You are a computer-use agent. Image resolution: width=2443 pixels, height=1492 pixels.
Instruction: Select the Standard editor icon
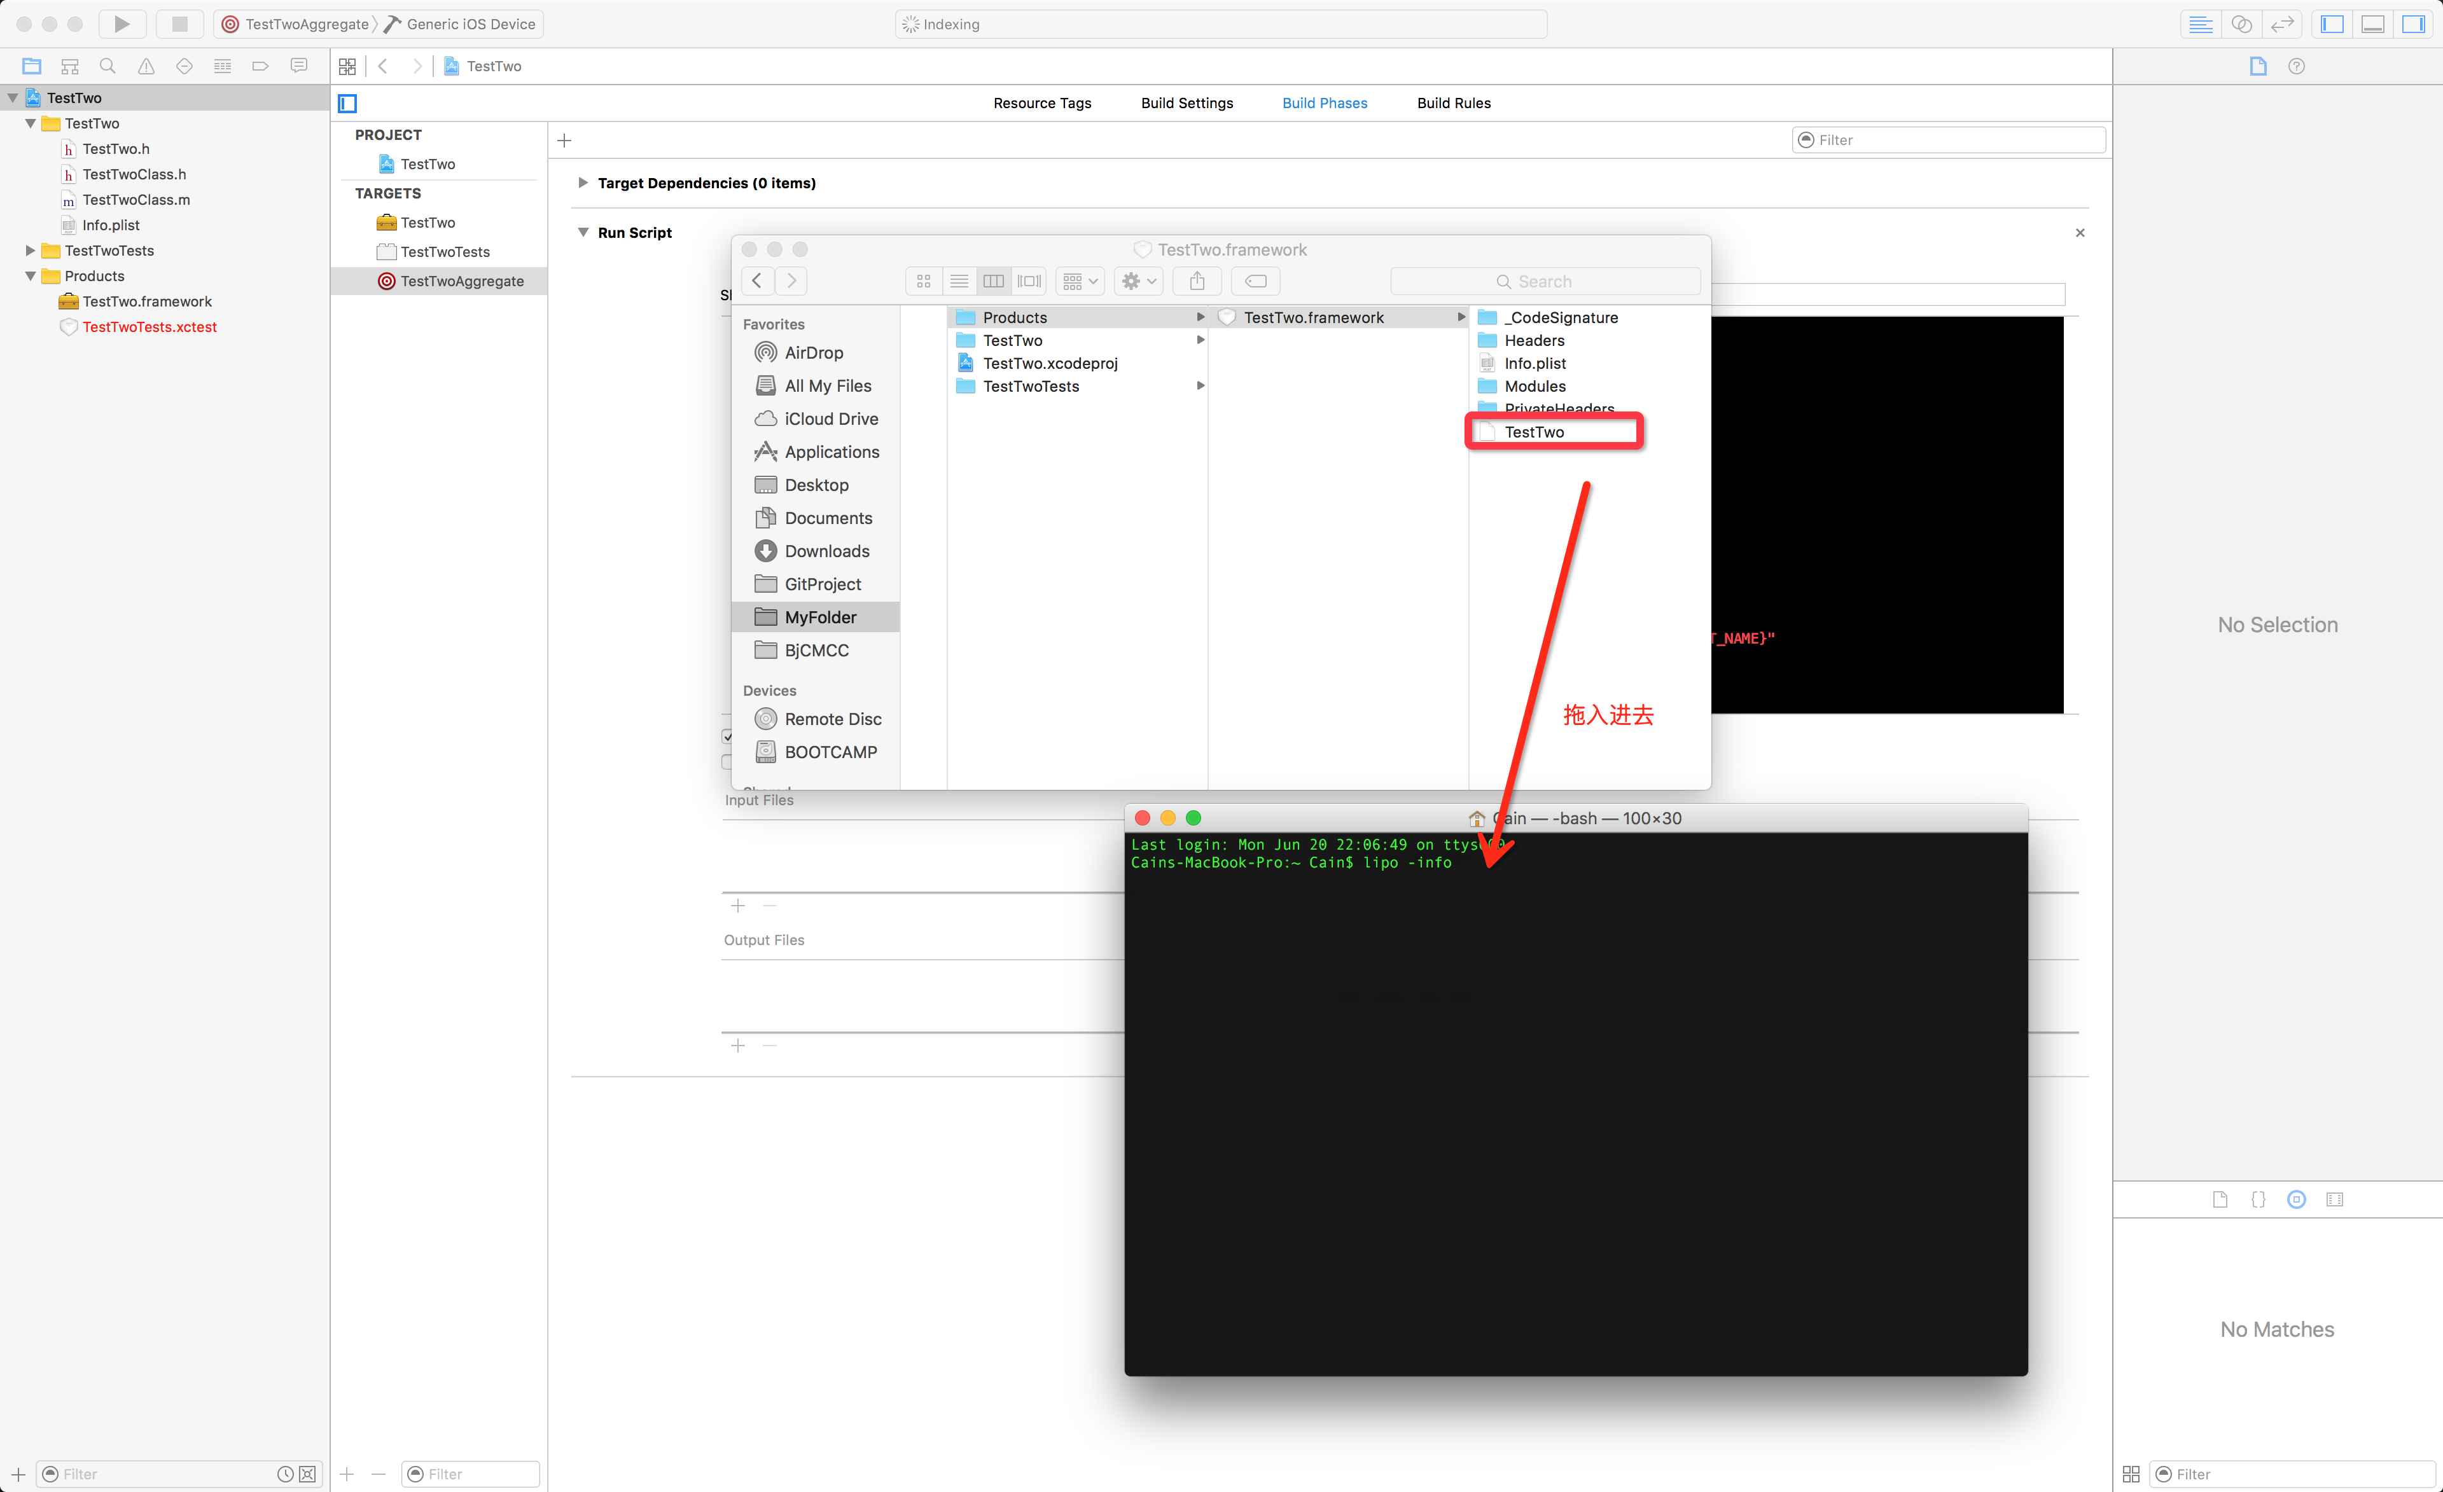tap(2201, 24)
